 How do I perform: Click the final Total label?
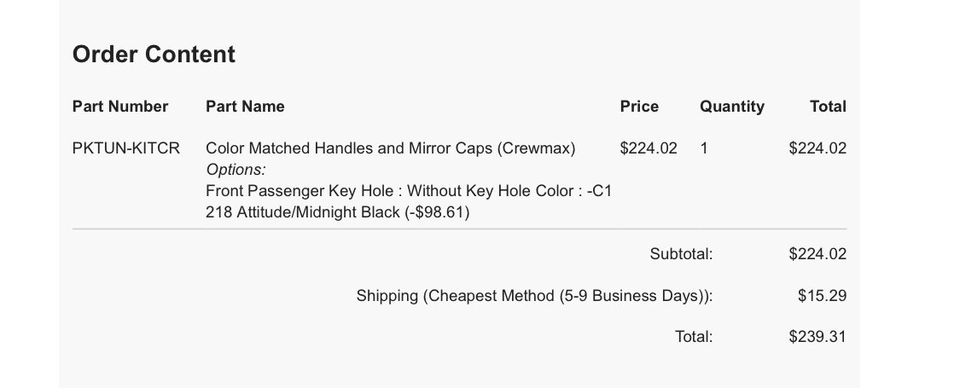coord(694,337)
